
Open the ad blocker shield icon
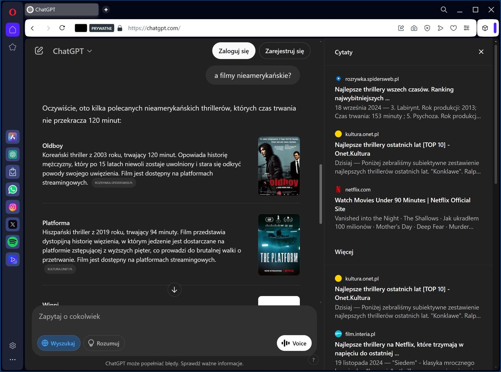427,28
